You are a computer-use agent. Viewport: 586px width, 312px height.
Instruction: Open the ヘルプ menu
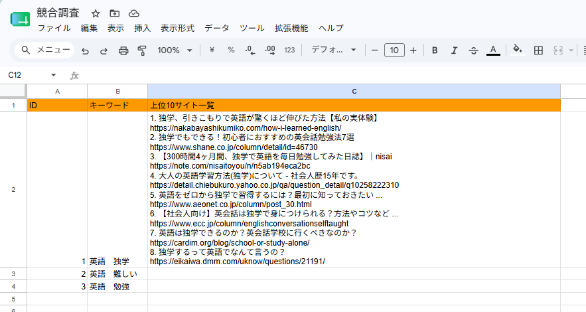[330, 28]
